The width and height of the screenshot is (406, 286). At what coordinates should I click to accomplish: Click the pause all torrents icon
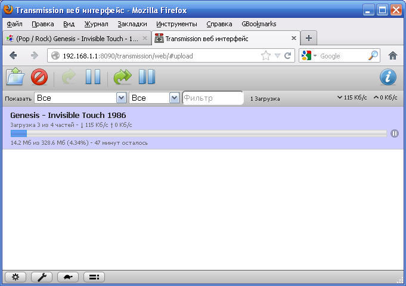click(147, 77)
